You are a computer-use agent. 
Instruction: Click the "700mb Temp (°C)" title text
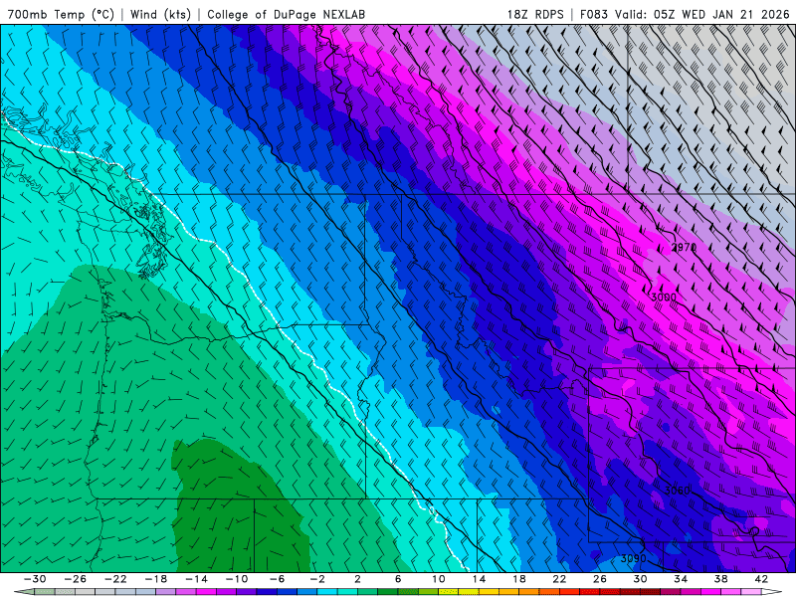tap(61, 14)
